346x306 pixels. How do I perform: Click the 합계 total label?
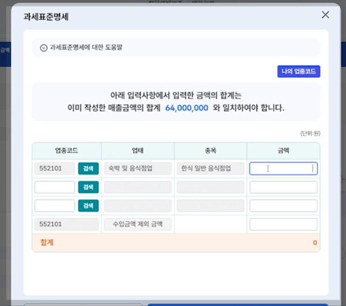(47, 242)
